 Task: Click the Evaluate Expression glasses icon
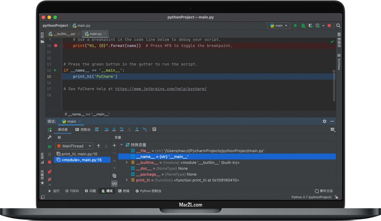pyautogui.click(x=114, y=183)
